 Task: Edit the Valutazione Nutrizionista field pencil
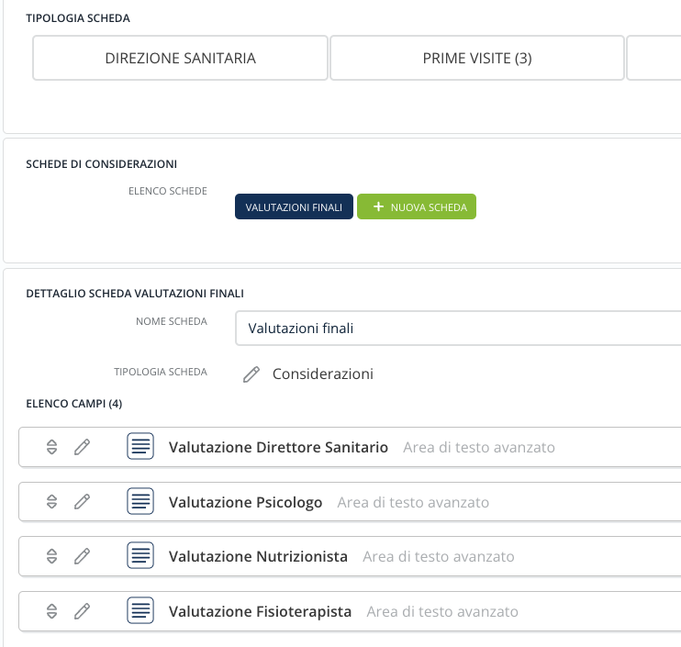point(82,556)
